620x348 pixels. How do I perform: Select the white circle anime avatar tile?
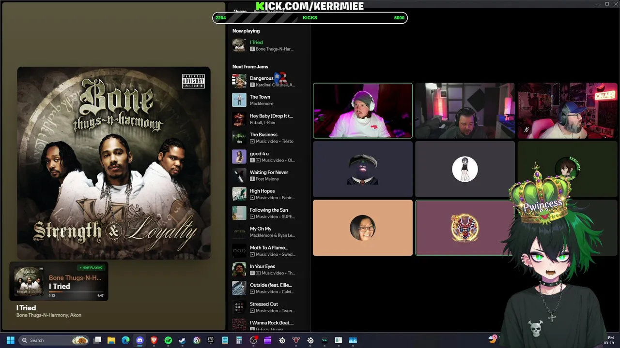[x=465, y=169]
